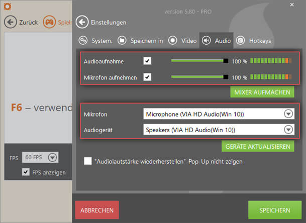Image resolution: width=306 pixels, height=223 pixels.
Task: Click the Video record circle icon
Action: pos(173,40)
